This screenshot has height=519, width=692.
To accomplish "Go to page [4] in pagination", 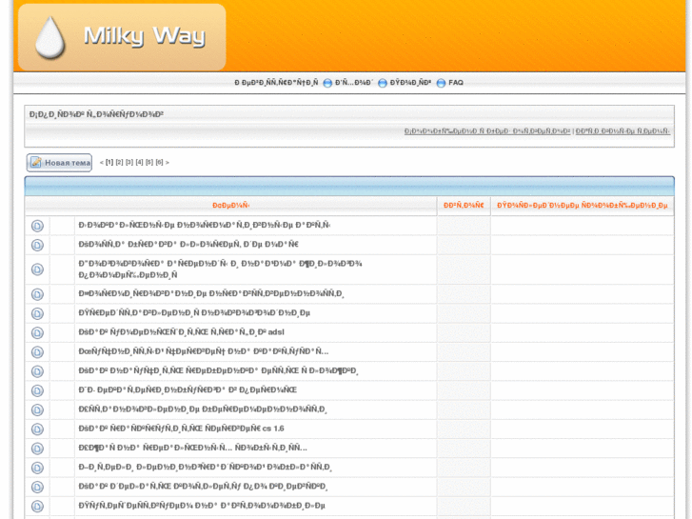I will click(140, 163).
